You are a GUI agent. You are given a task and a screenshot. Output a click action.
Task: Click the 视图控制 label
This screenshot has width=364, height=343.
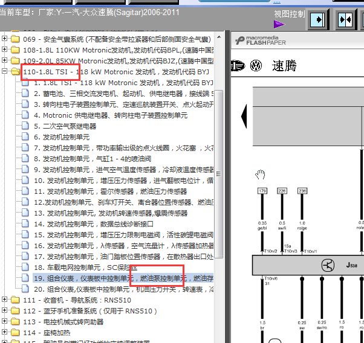[x=290, y=14]
